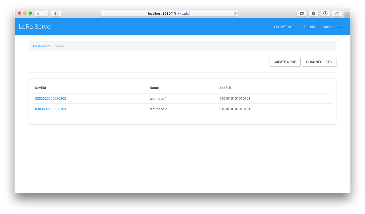Click the forward navigation arrow
This screenshot has width=365, height=214.
45,13
